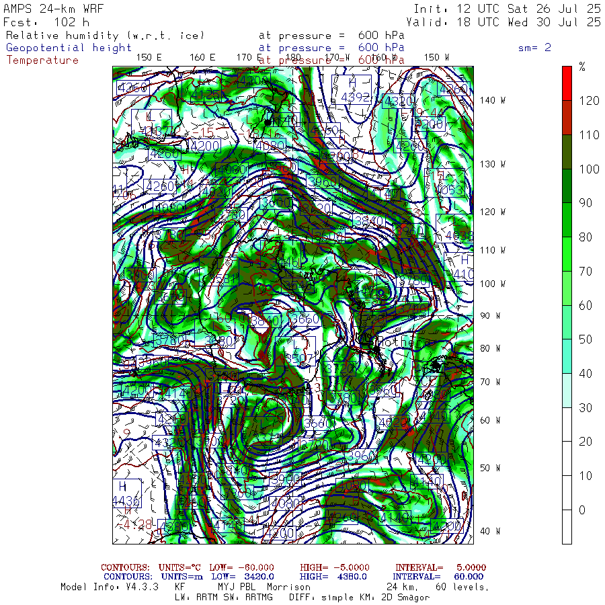
Task: Click the 'Init: 12 UTC Sat 26 Jul 25' line
Action: (507, 9)
